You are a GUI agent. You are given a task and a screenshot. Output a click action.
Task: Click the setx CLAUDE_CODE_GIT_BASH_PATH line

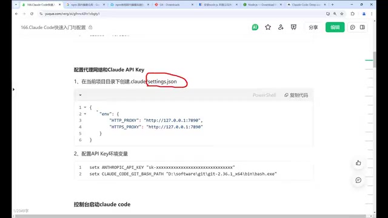click(183, 174)
